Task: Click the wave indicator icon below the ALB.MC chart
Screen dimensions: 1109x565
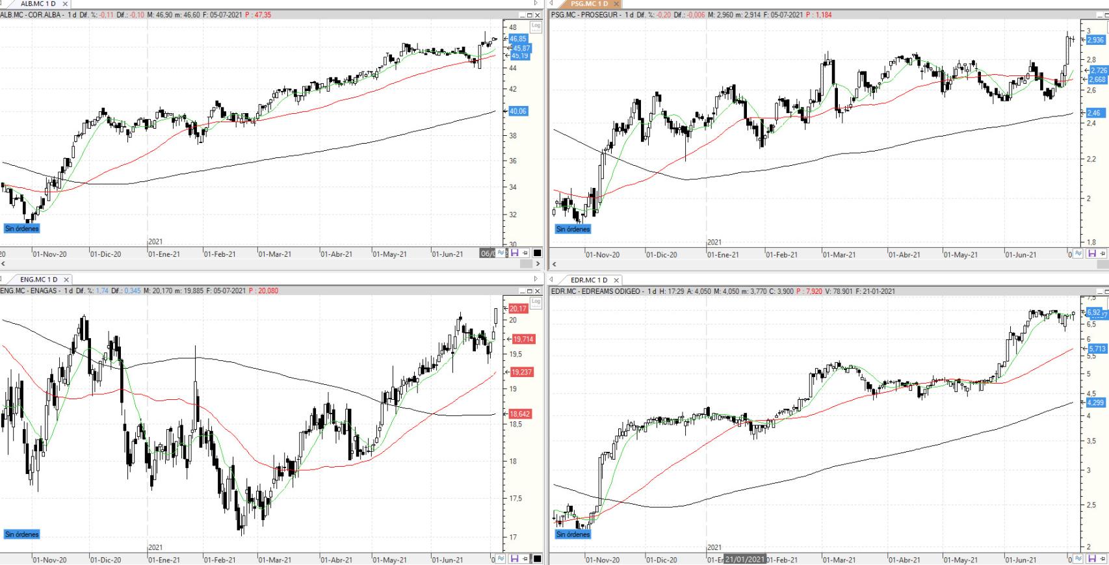Action: click(502, 253)
